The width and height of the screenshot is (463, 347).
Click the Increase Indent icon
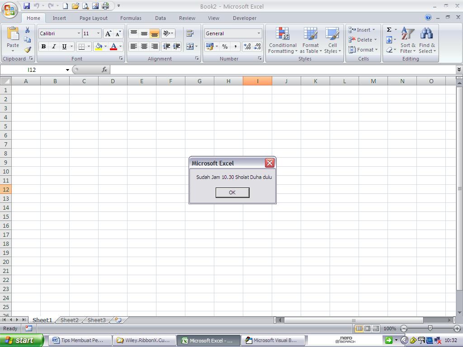tap(177, 47)
